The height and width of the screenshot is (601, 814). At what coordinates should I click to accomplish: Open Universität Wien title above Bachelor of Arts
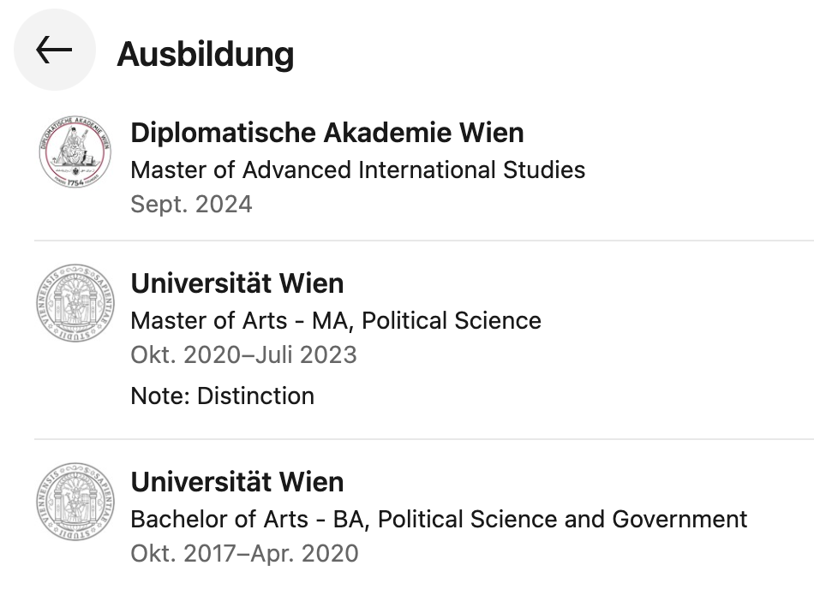coord(236,482)
